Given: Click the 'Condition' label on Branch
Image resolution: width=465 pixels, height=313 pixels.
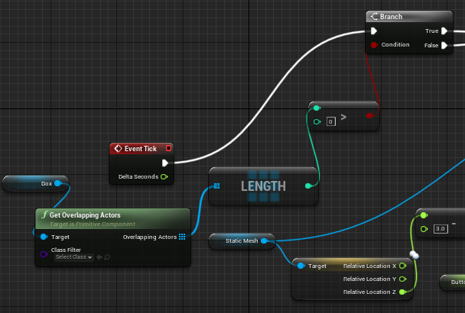Looking at the screenshot, I should tap(395, 45).
